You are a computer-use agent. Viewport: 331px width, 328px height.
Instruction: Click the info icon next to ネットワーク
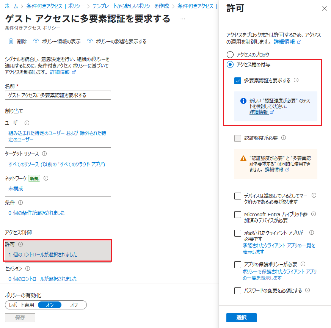coord(46,178)
